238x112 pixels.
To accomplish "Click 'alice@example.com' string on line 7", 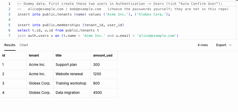I will pos(156,36).
